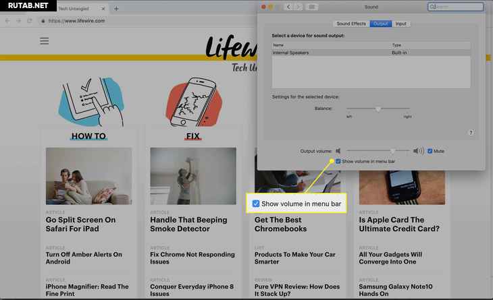Switch to the Sound Effects tab
Image resolution: width=493 pixels, height=300 pixels.
[351, 24]
